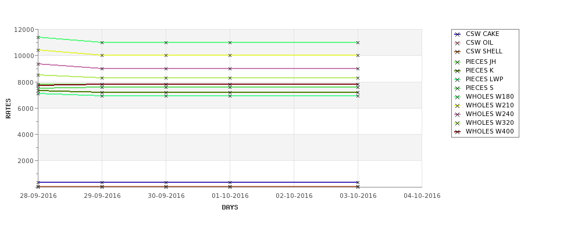567x249 pixels.
Task: Click the PIECES K legend marker
Action: 458,71
